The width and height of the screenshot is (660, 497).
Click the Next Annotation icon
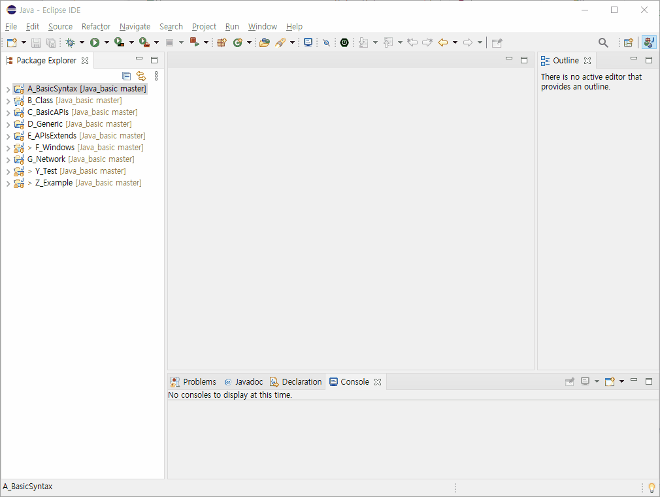364,42
